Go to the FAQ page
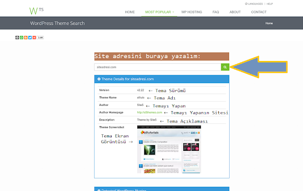The height and width of the screenshot is (191, 303). (216, 12)
